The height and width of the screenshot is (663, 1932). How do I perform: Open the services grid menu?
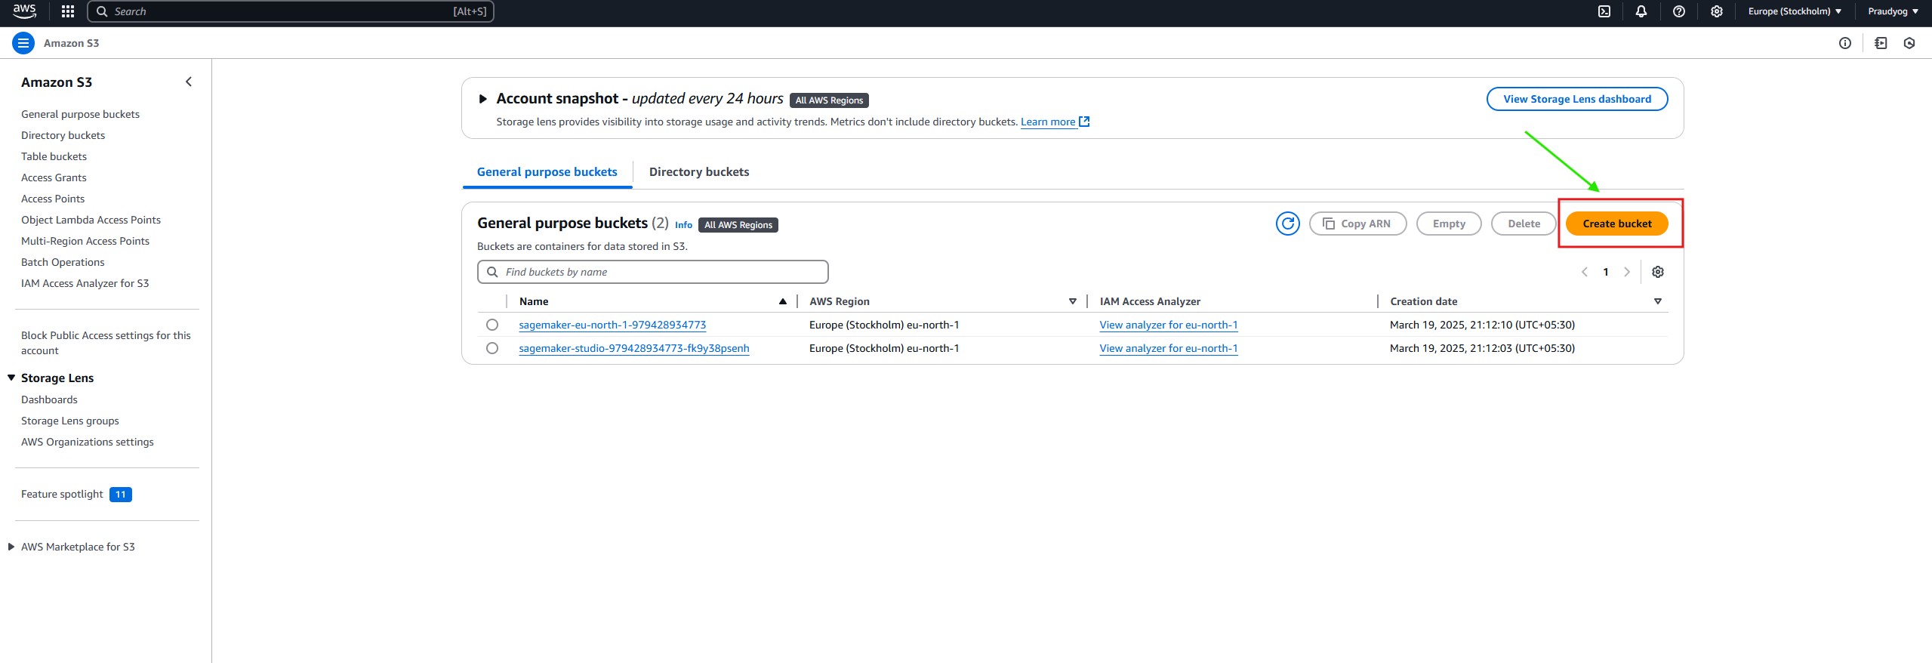pos(68,11)
